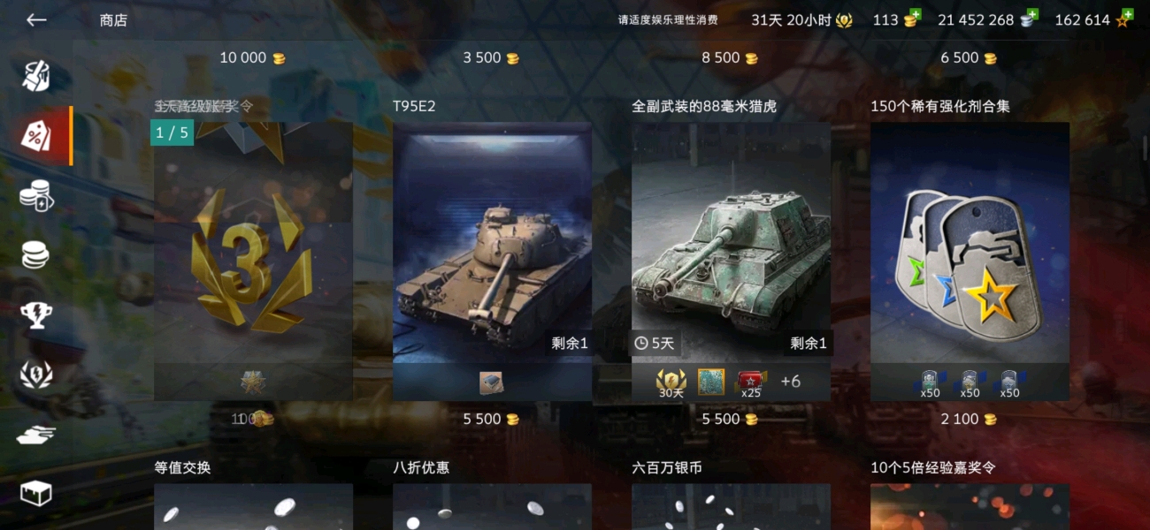Open the 150 rare boosters bundle
This screenshot has height=530, width=1150.
970,261
